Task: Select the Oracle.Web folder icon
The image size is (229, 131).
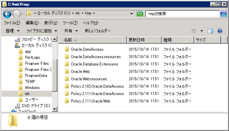Action: click(x=67, y=71)
